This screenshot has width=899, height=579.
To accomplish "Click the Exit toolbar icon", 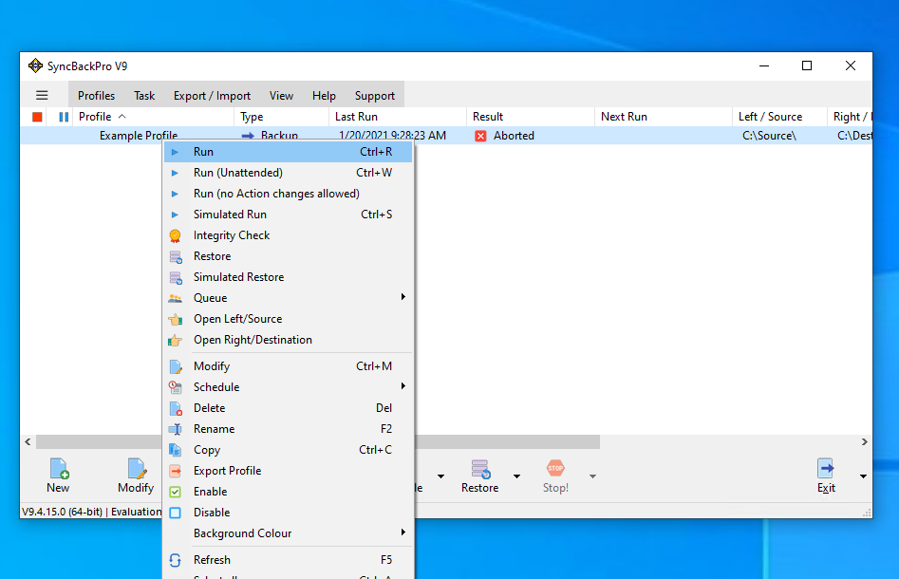I will coord(826,469).
